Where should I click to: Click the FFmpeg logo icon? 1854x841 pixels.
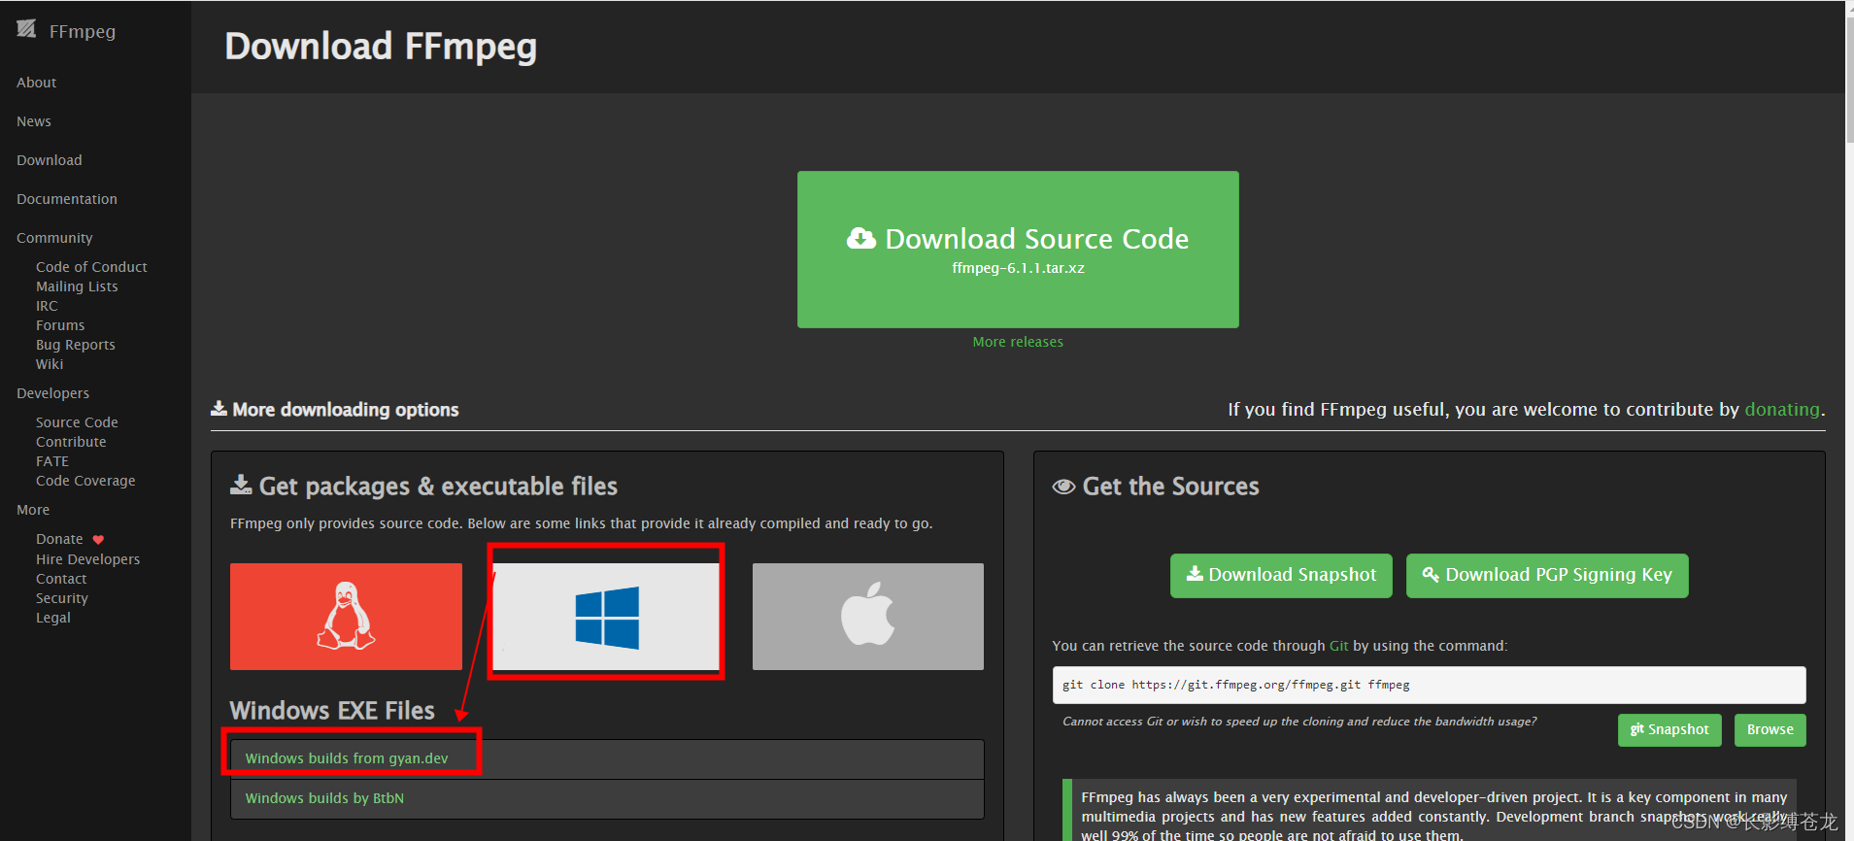[26, 29]
